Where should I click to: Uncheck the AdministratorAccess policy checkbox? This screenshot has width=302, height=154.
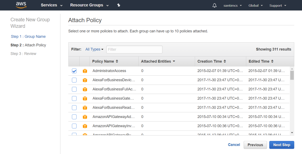(74, 71)
